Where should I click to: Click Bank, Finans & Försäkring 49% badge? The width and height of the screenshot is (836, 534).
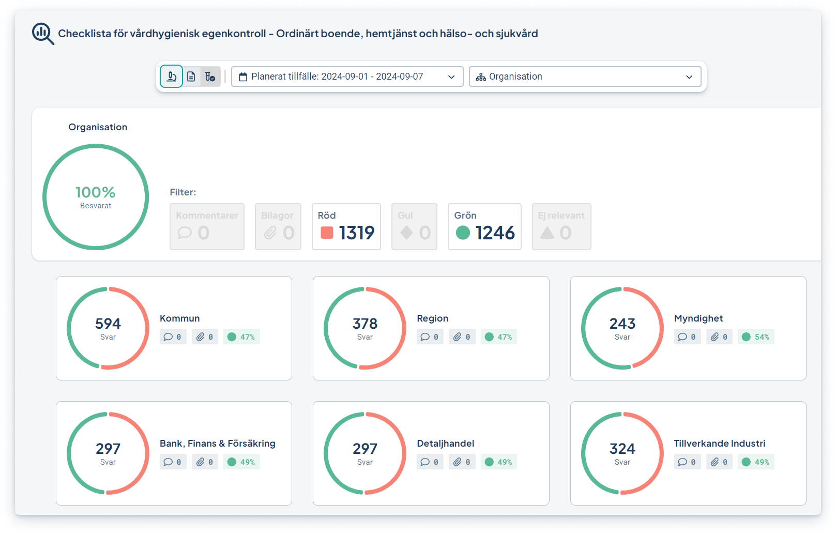tap(241, 462)
